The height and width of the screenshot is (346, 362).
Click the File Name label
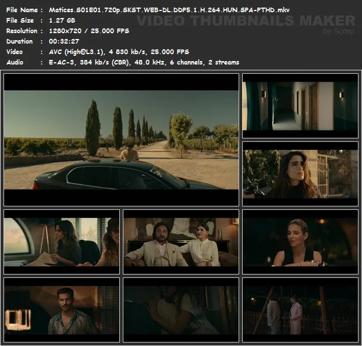[22, 10]
